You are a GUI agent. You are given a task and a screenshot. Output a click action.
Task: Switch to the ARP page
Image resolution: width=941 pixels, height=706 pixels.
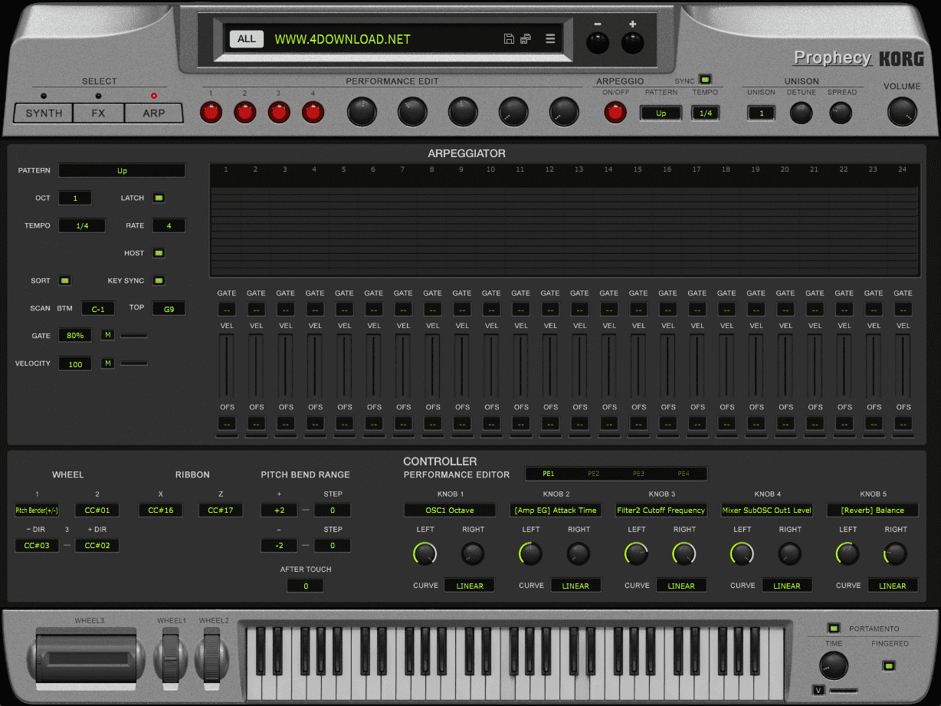pyautogui.click(x=153, y=113)
